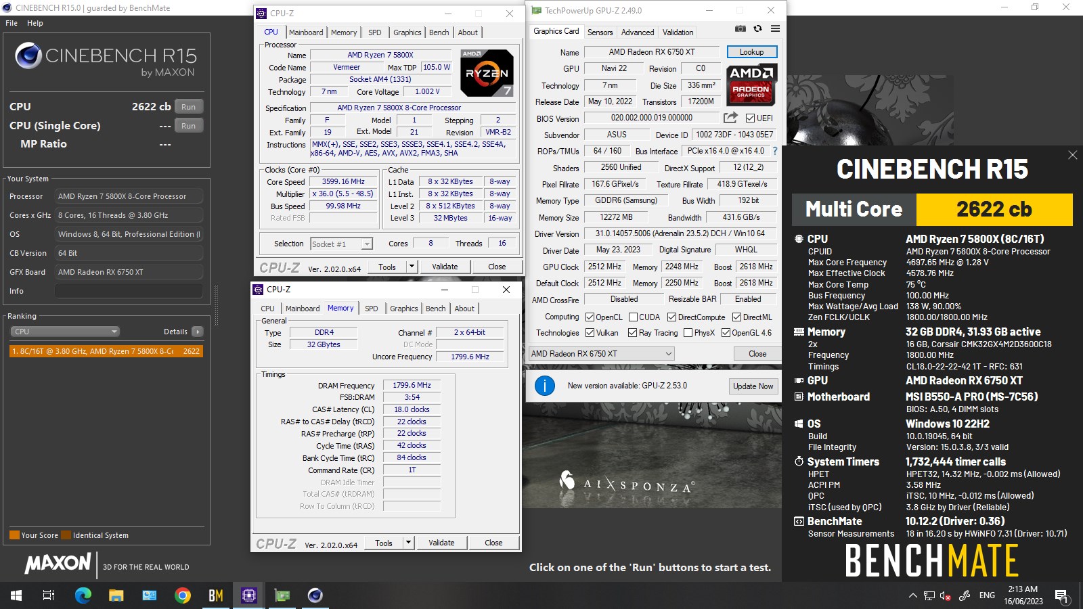Click Update Now in GPU-Z
Screen dimensions: 1083x609
coord(753,386)
